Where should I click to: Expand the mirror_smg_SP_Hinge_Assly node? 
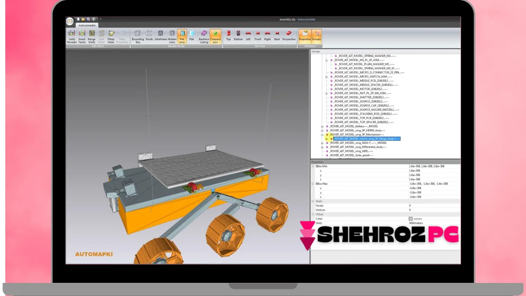point(327,139)
